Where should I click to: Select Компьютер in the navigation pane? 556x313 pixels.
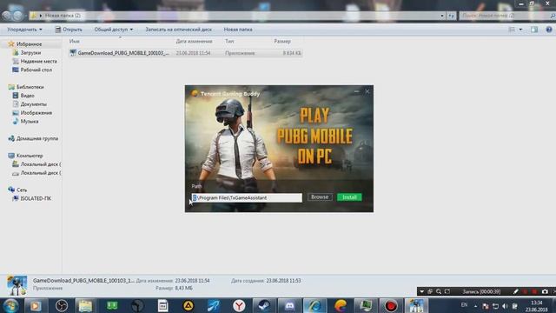click(x=25, y=156)
